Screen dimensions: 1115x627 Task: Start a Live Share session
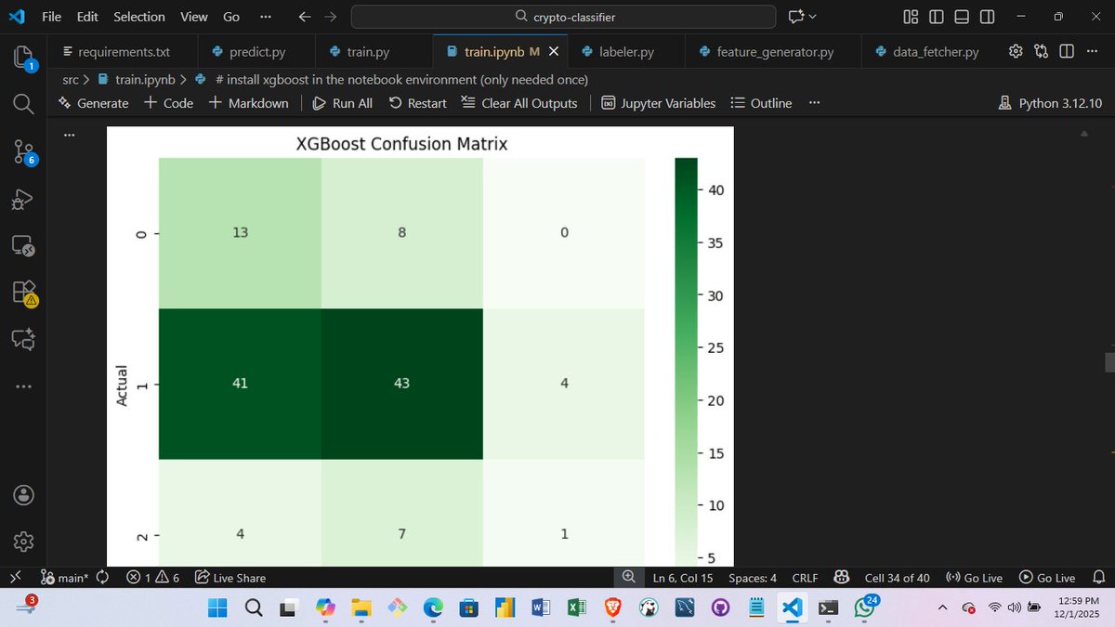coord(229,577)
